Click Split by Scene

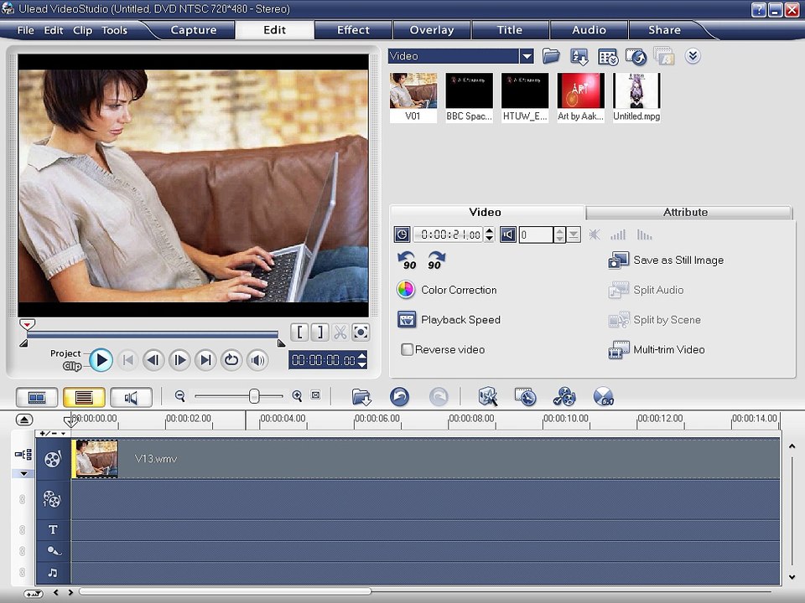tap(654, 320)
